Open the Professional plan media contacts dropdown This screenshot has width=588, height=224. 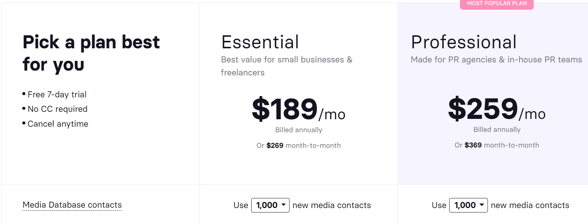[468, 205]
